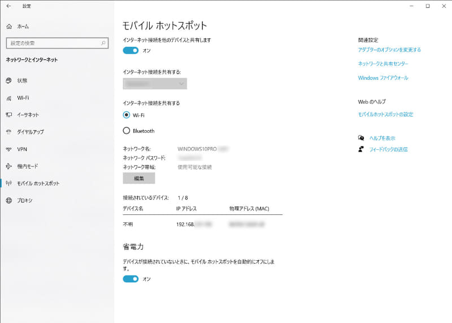Open ネットワークと共有センター link
The height and width of the screenshot is (323, 452).
(383, 64)
